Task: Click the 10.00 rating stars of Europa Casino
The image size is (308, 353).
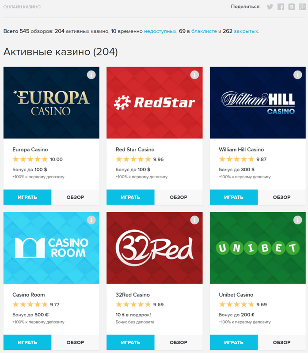Action: point(30,159)
